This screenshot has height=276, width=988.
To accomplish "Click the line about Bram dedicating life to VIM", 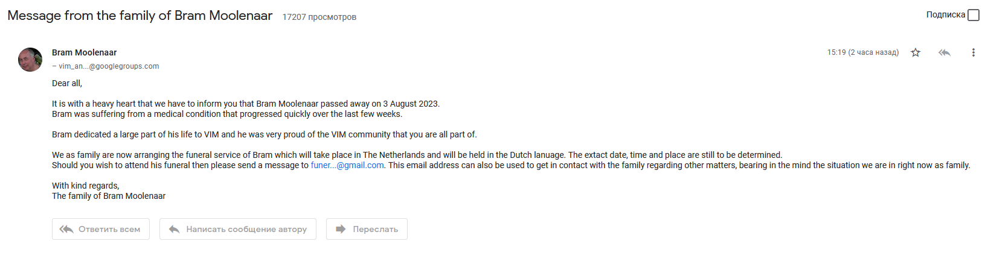I will point(264,134).
